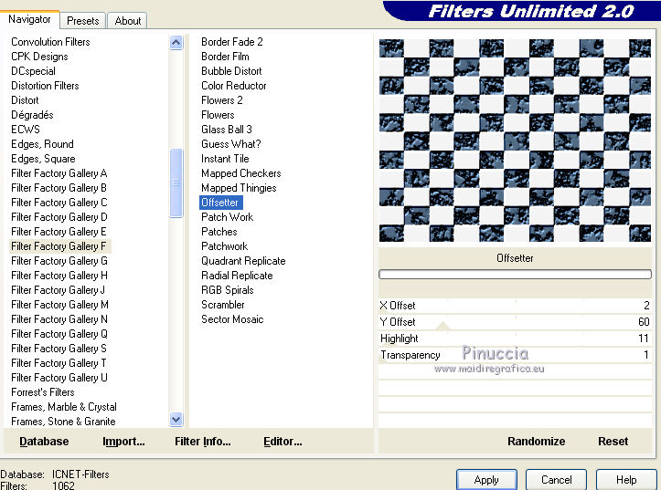
Task: Reset the filter parameters
Action: click(x=613, y=442)
